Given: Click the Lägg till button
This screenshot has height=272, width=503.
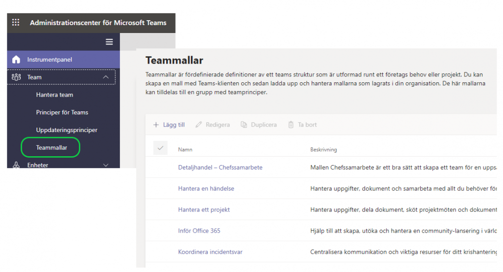Looking at the screenshot, I should [169, 125].
